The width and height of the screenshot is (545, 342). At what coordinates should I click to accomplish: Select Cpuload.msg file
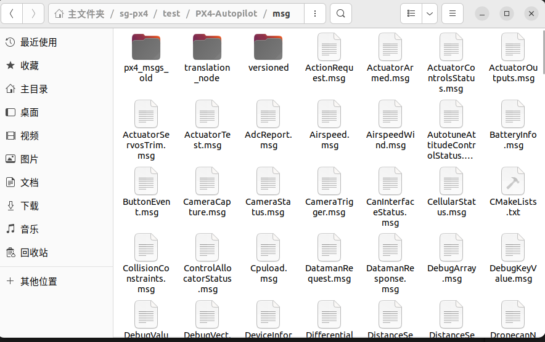pos(268,258)
